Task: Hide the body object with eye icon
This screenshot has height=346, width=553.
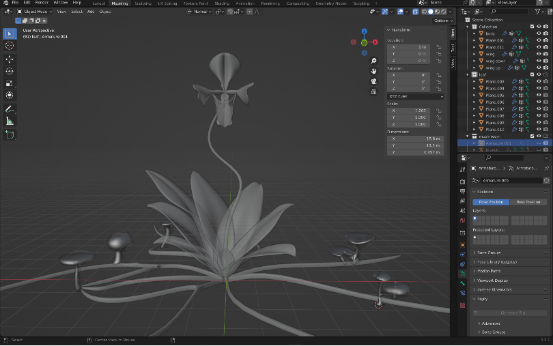Action: [x=539, y=33]
